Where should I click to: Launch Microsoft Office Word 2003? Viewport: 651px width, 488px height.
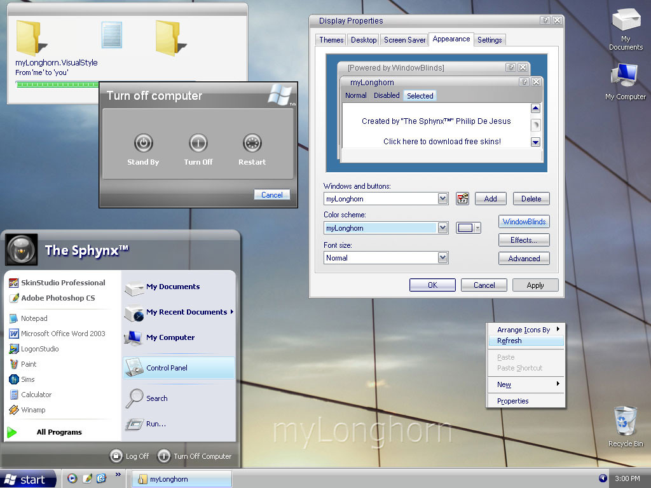tap(57, 334)
